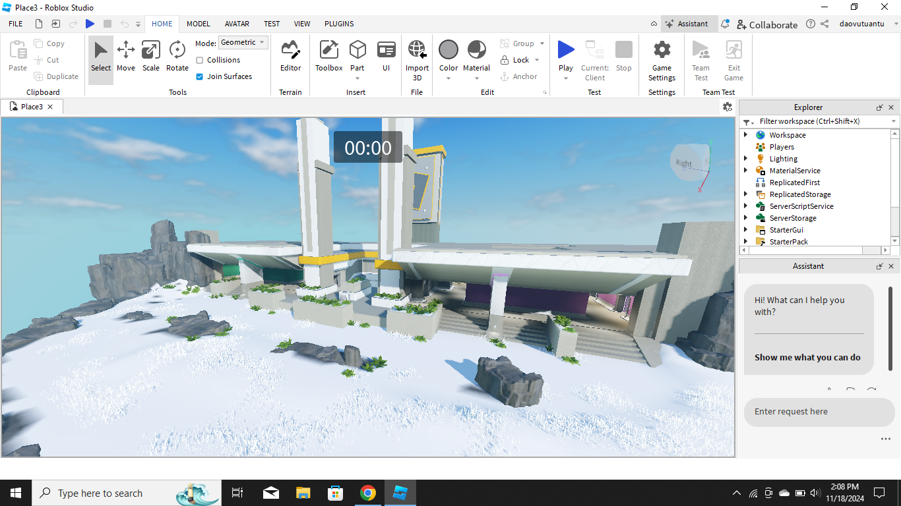Open the notifications bell

[x=725, y=24]
